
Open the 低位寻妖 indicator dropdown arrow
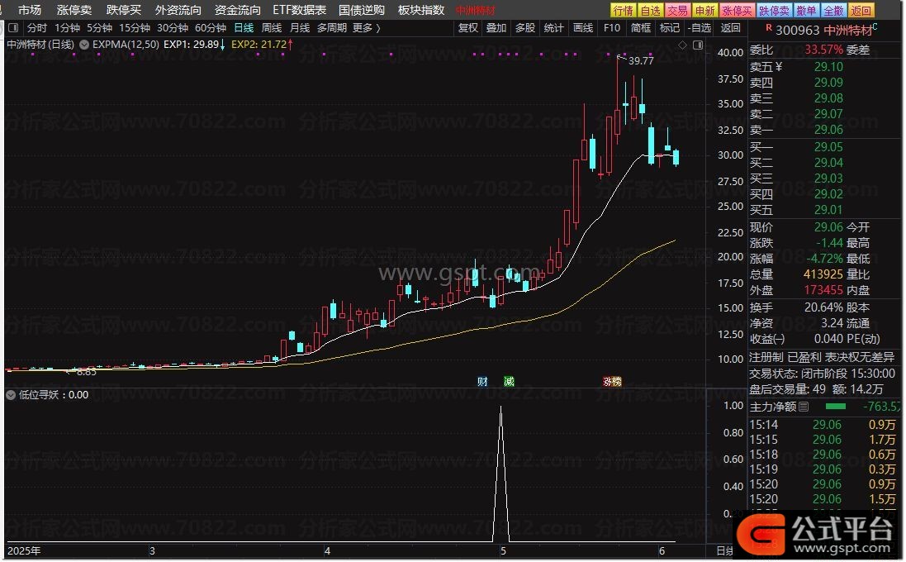11,395
